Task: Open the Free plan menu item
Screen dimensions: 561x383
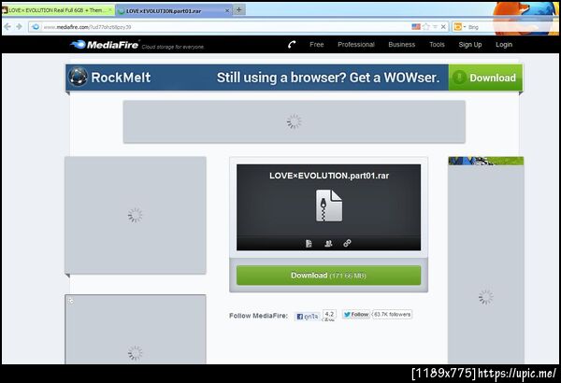Action: point(317,44)
